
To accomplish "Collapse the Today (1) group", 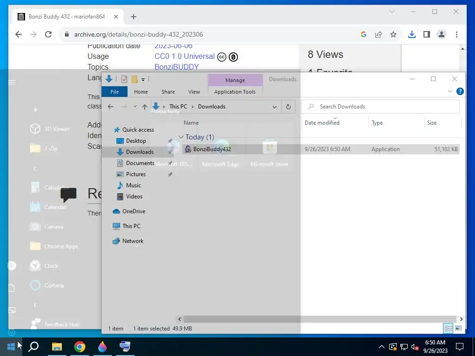I will pos(181,137).
